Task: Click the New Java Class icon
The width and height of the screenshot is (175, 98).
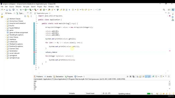Action: pyautogui.click(x=44, y=10)
